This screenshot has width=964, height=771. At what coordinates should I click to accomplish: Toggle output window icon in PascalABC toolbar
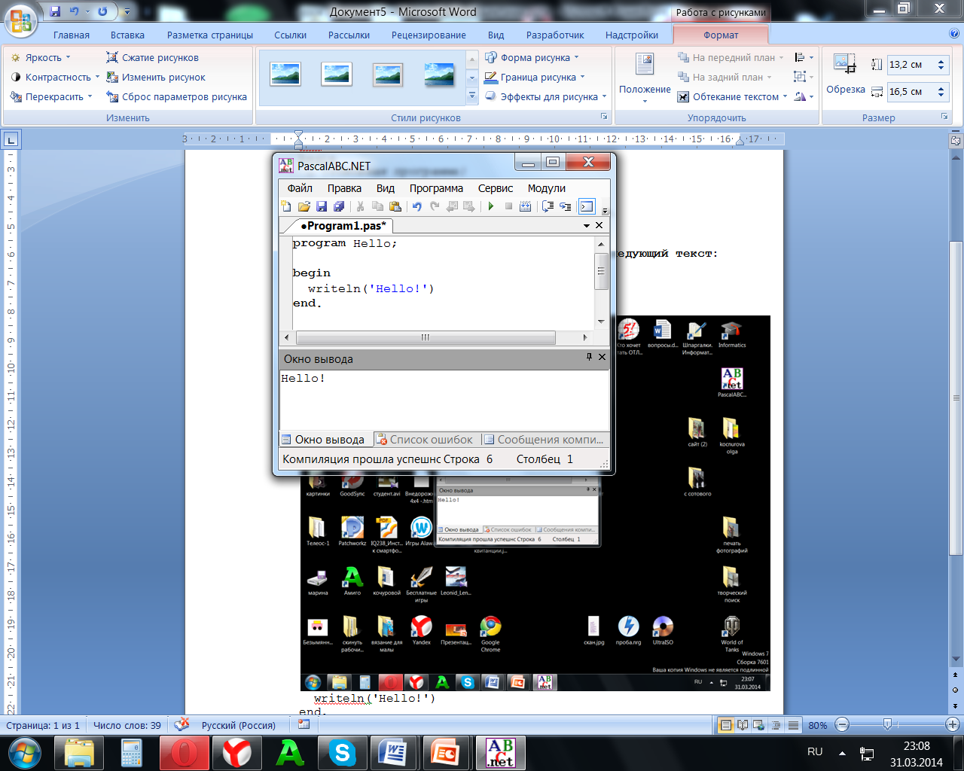[x=587, y=206]
